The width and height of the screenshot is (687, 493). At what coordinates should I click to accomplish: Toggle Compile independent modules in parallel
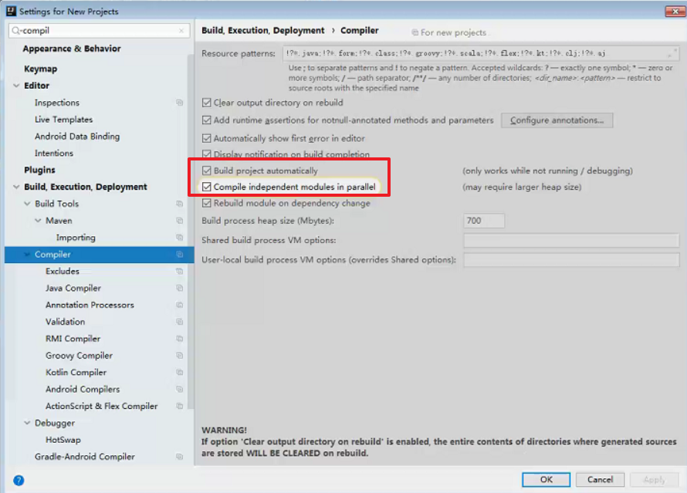pos(206,187)
